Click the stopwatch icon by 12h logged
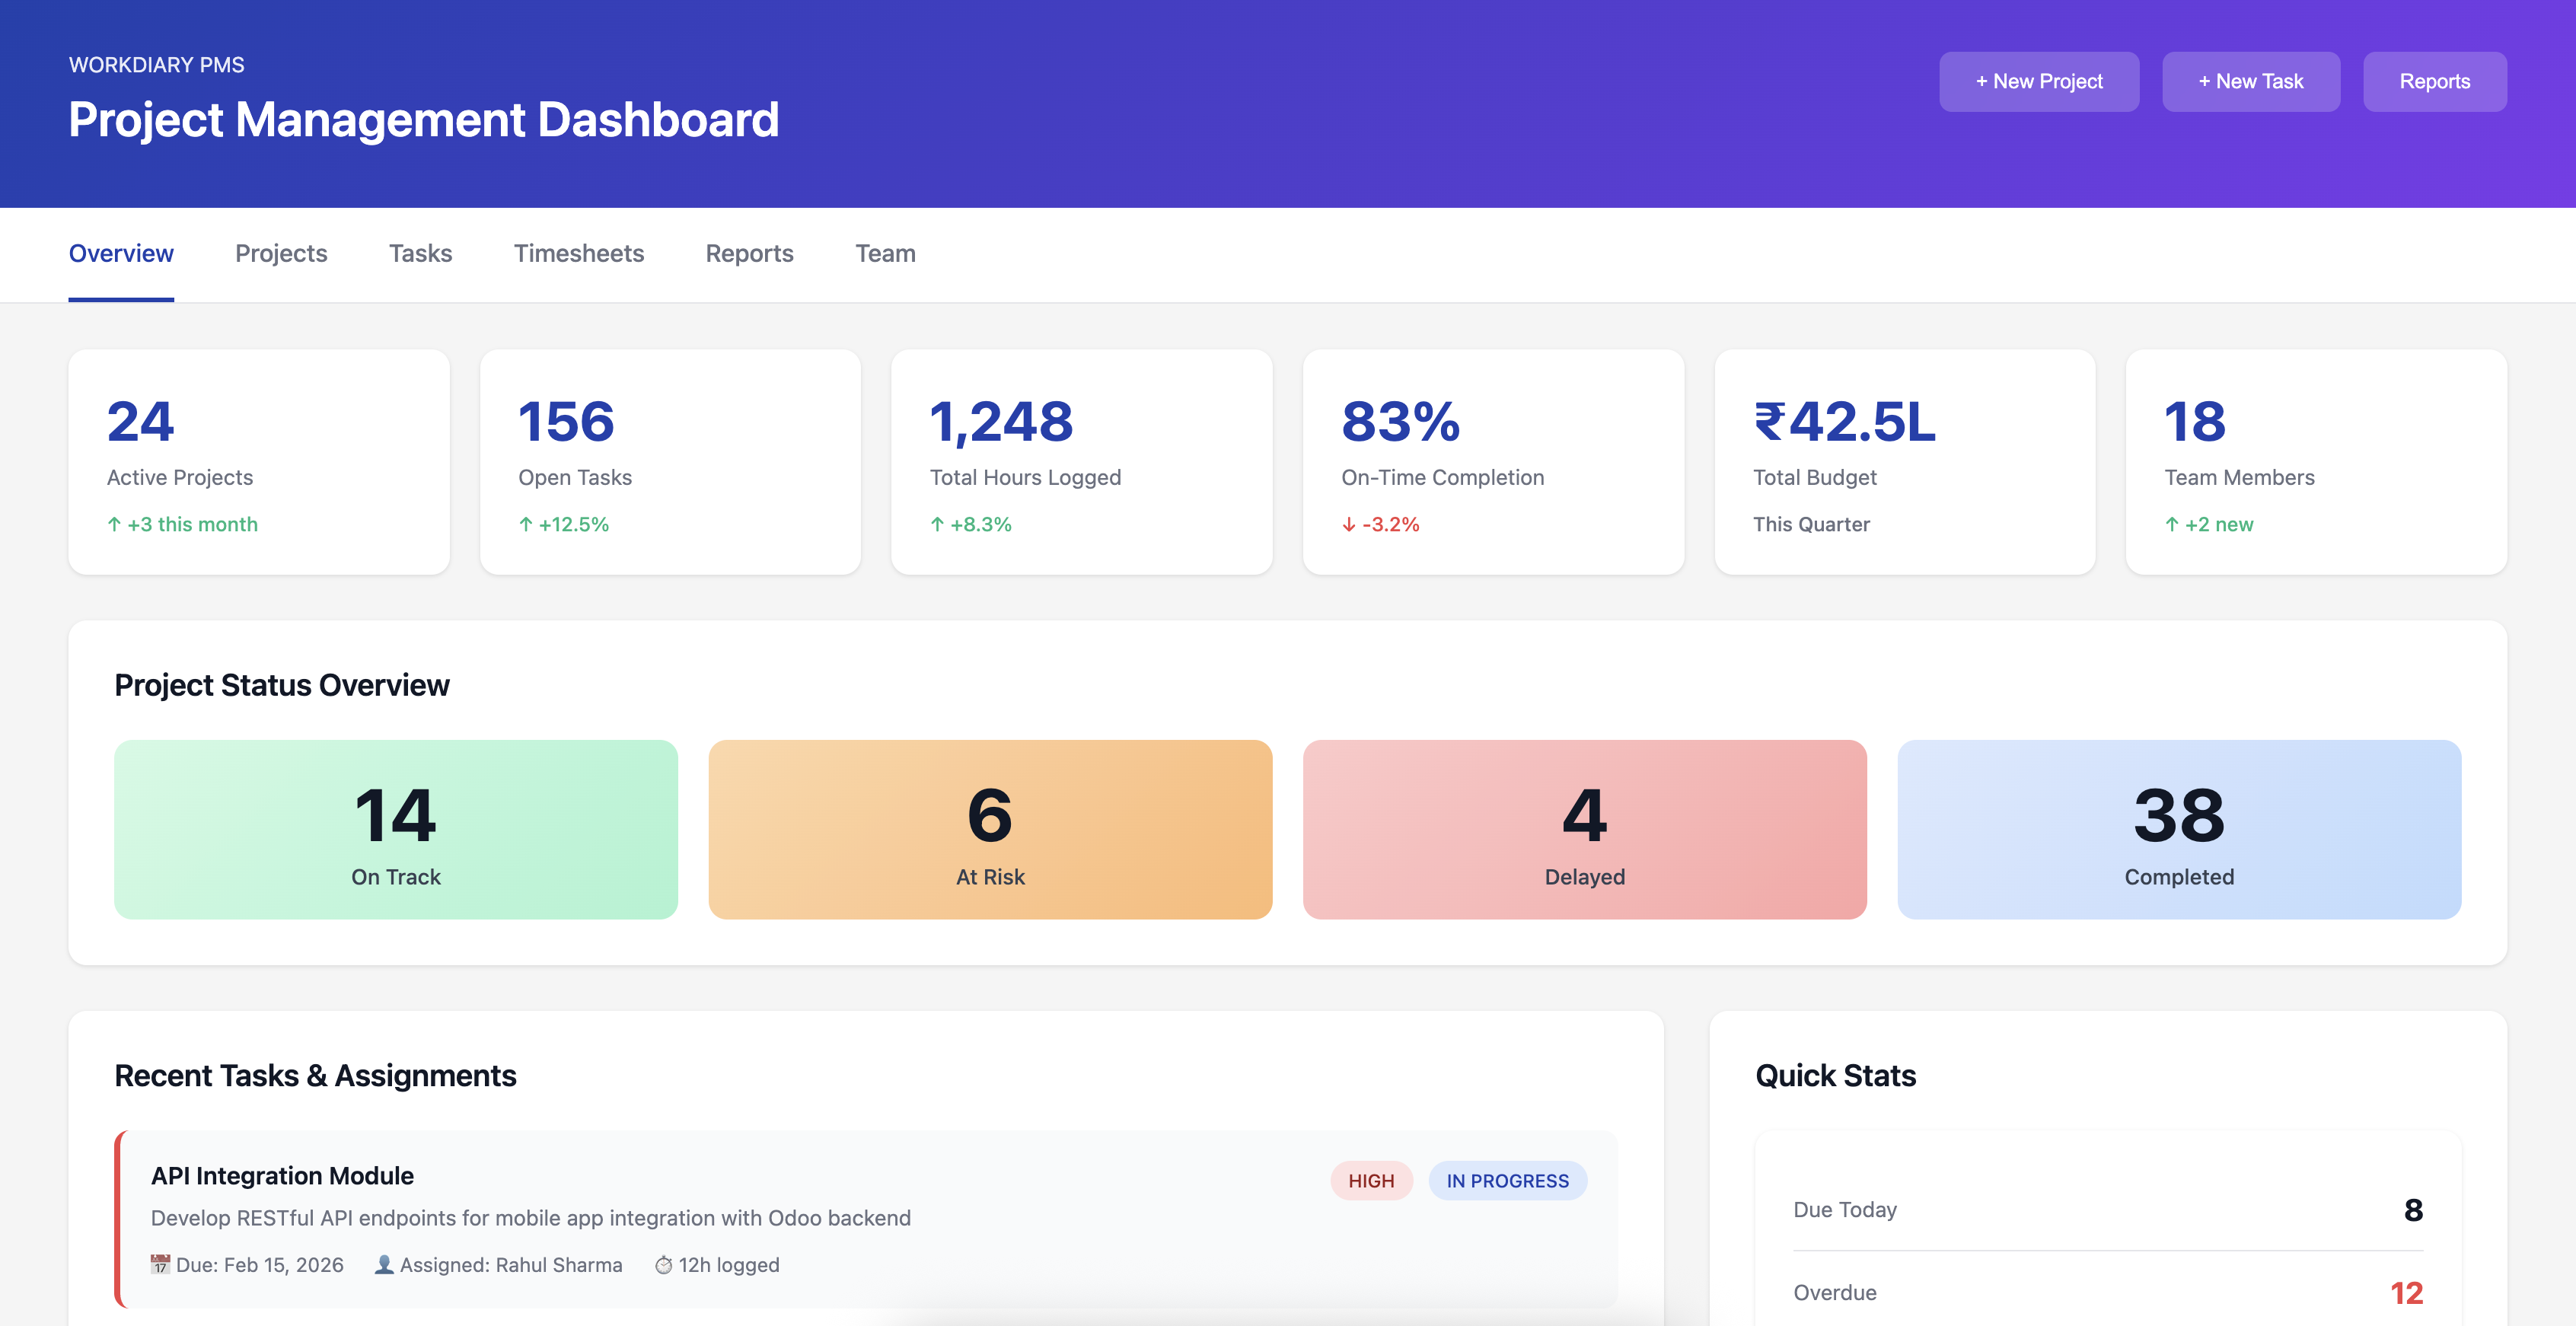 (x=663, y=1265)
